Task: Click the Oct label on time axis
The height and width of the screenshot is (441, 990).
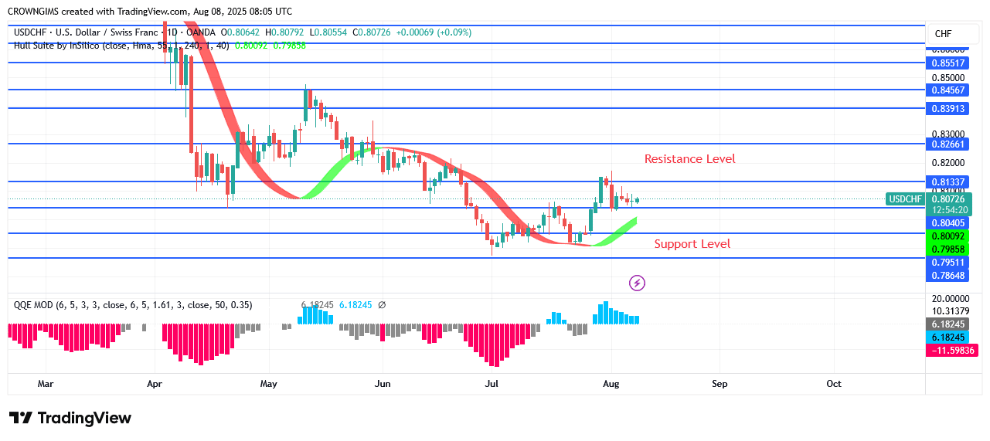Action: [x=834, y=384]
